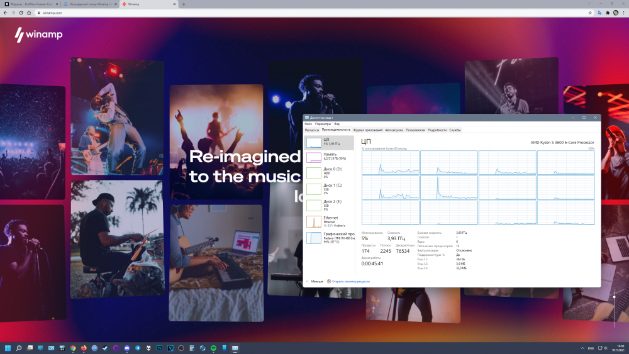The image size is (629, 354).
Task: Open the Файл menu in Task Manager
Action: (308, 124)
